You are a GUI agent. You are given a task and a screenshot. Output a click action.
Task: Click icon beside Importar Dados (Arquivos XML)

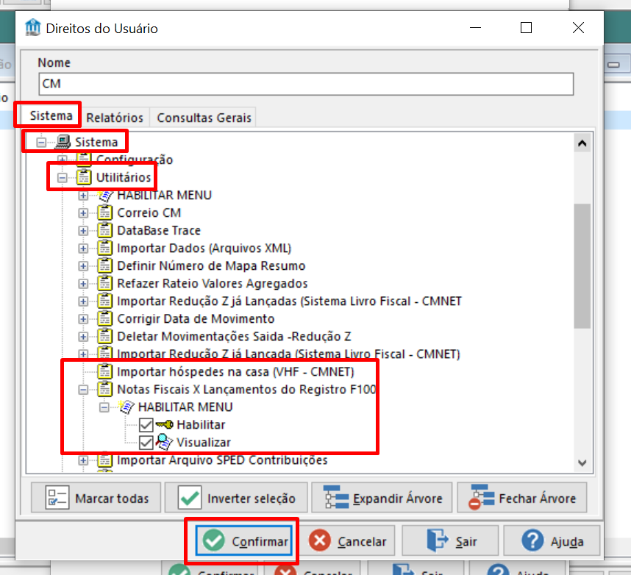[x=104, y=248]
